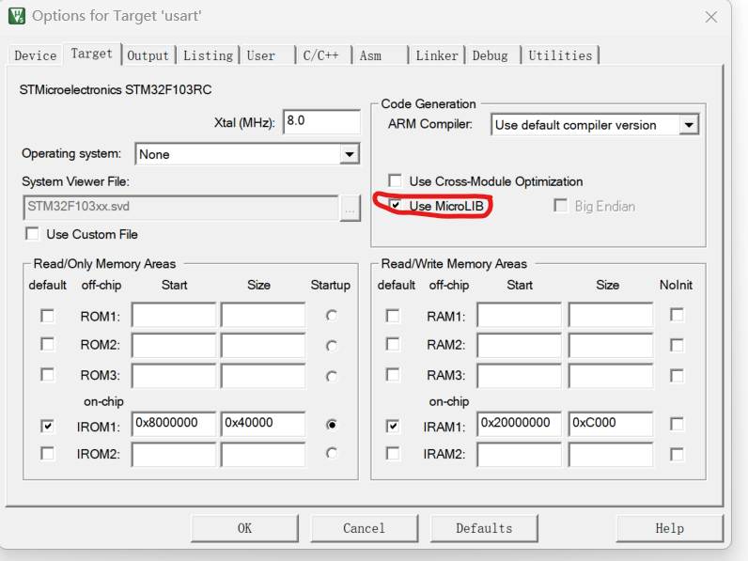Click the IRAM1 Start address field

[x=519, y=424]
